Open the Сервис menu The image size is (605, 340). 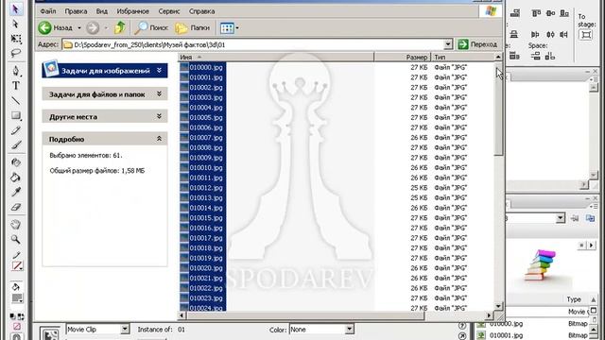169,11
